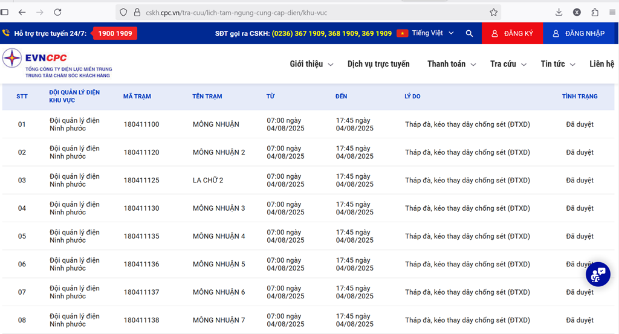Open the Tra cứu dropdown menu
This screenshot has width=619, height=334.
[x=508, y=64]
